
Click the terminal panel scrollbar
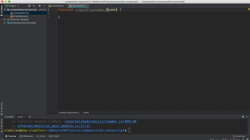(249, 126)
